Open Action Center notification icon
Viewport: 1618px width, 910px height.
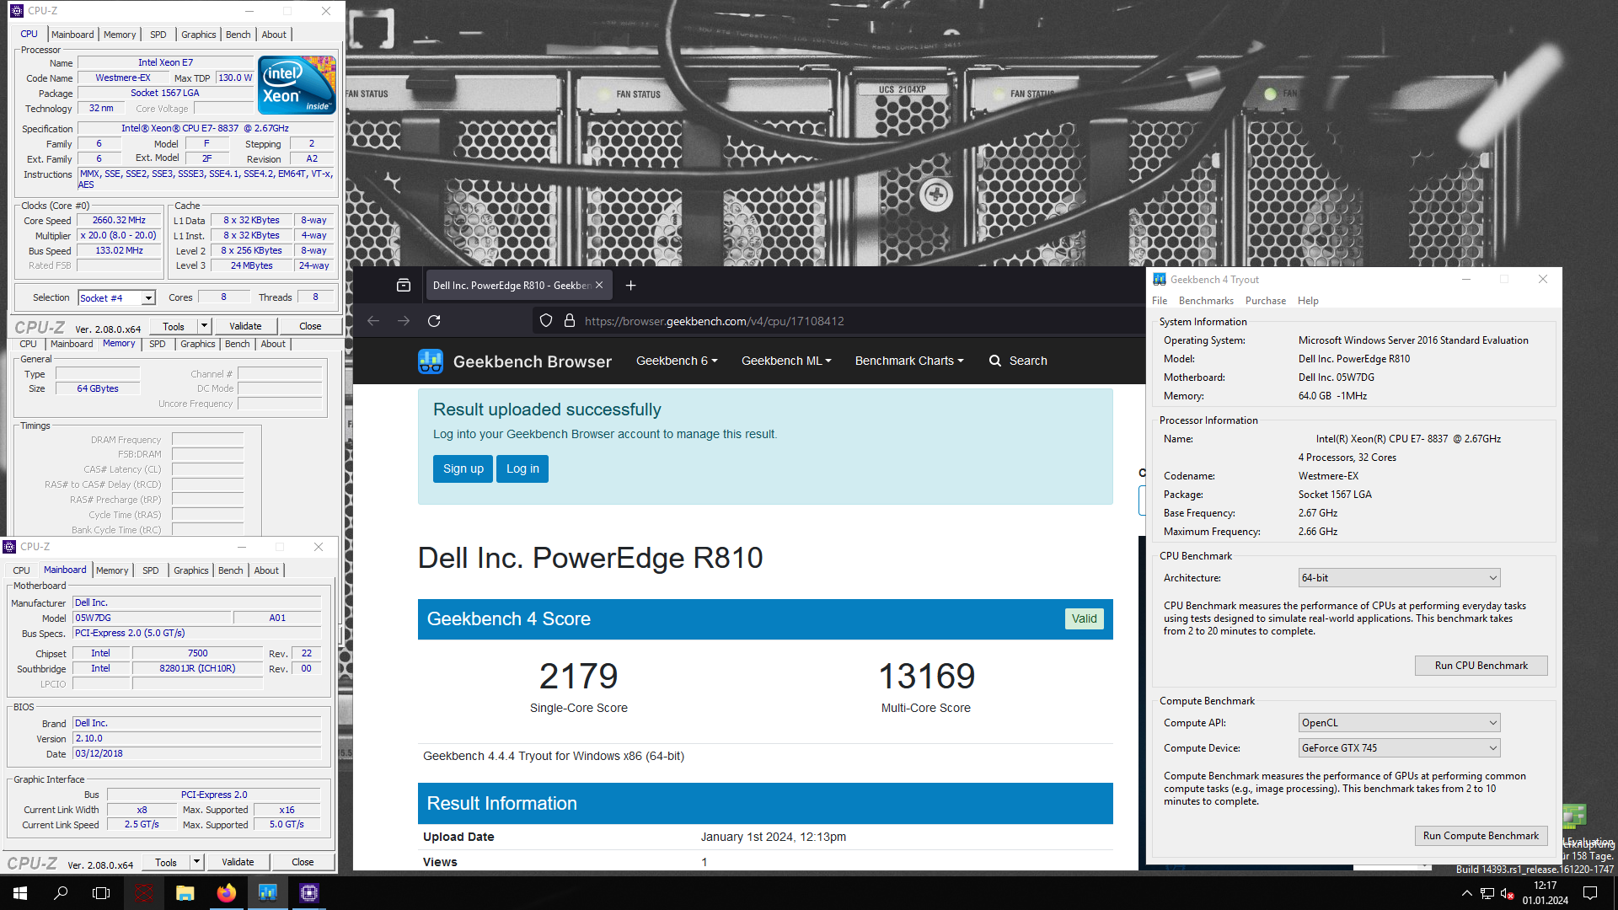[x=1590, y=893]
